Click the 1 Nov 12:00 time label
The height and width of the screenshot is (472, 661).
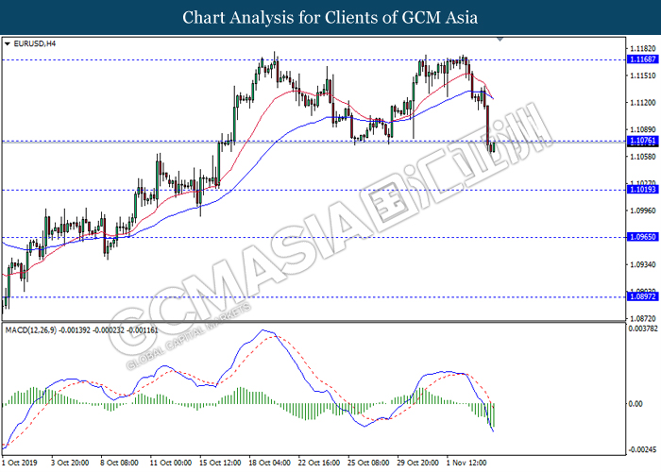coord(466,463)
